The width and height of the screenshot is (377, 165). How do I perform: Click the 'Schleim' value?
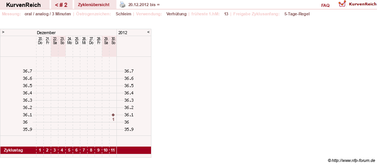point(123,14)
